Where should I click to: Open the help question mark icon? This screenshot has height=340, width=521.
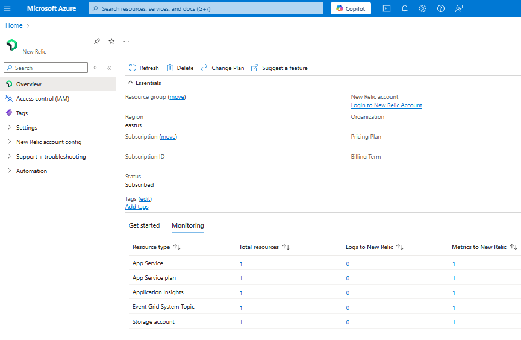pos(441,8)
